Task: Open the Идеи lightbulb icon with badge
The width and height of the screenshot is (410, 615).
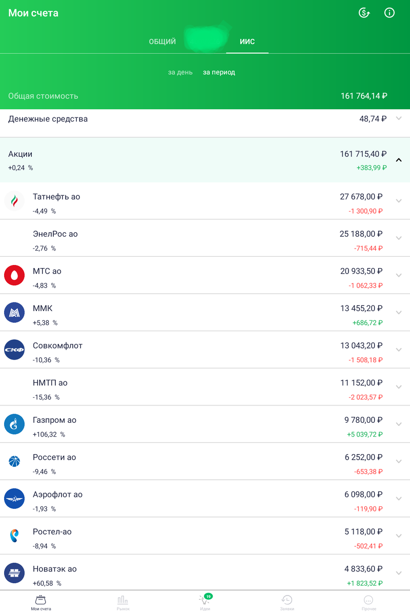Action: coord(205,599)
